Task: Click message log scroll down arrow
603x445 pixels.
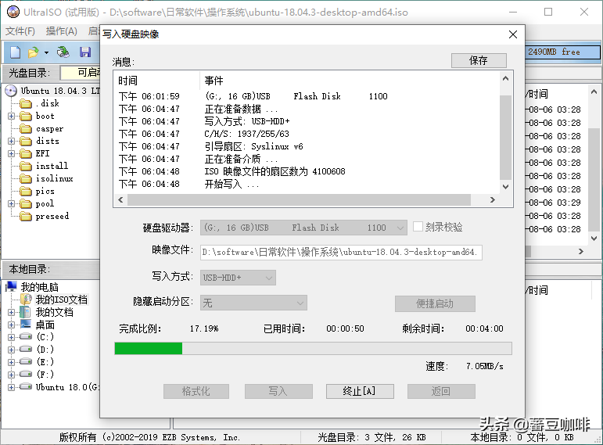Action: 506,187
